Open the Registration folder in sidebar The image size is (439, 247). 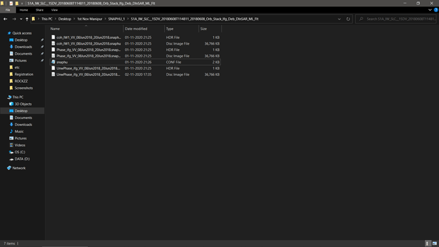pyautogui.click(x=24, y=74)
